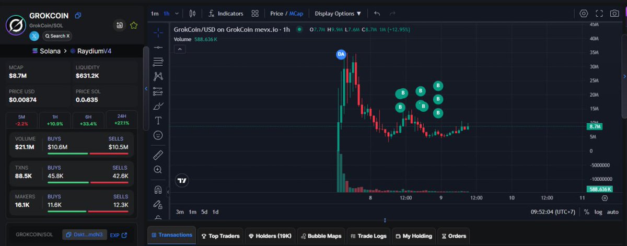The height and width of the screenshot is (246, 627).
Task: Open the X (Twitter) profile icon
Action: [x=34, y=36]
